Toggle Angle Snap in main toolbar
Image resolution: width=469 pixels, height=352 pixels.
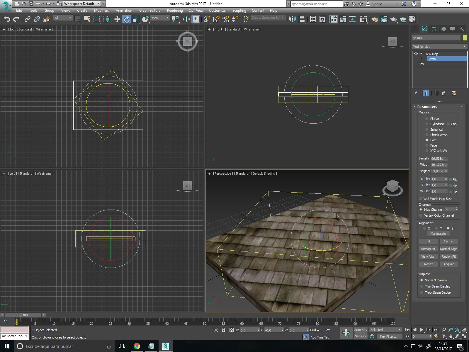point(216,19)
